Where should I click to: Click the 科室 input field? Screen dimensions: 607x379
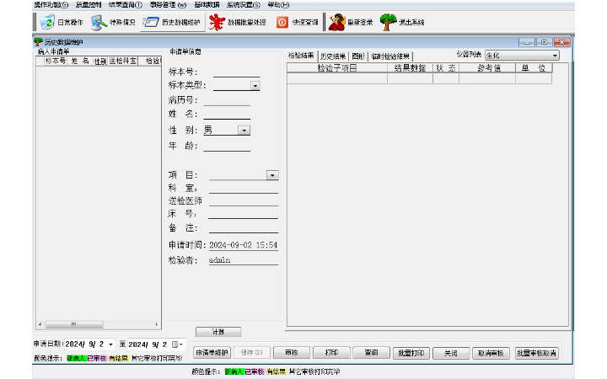click(x=244, y=189)
